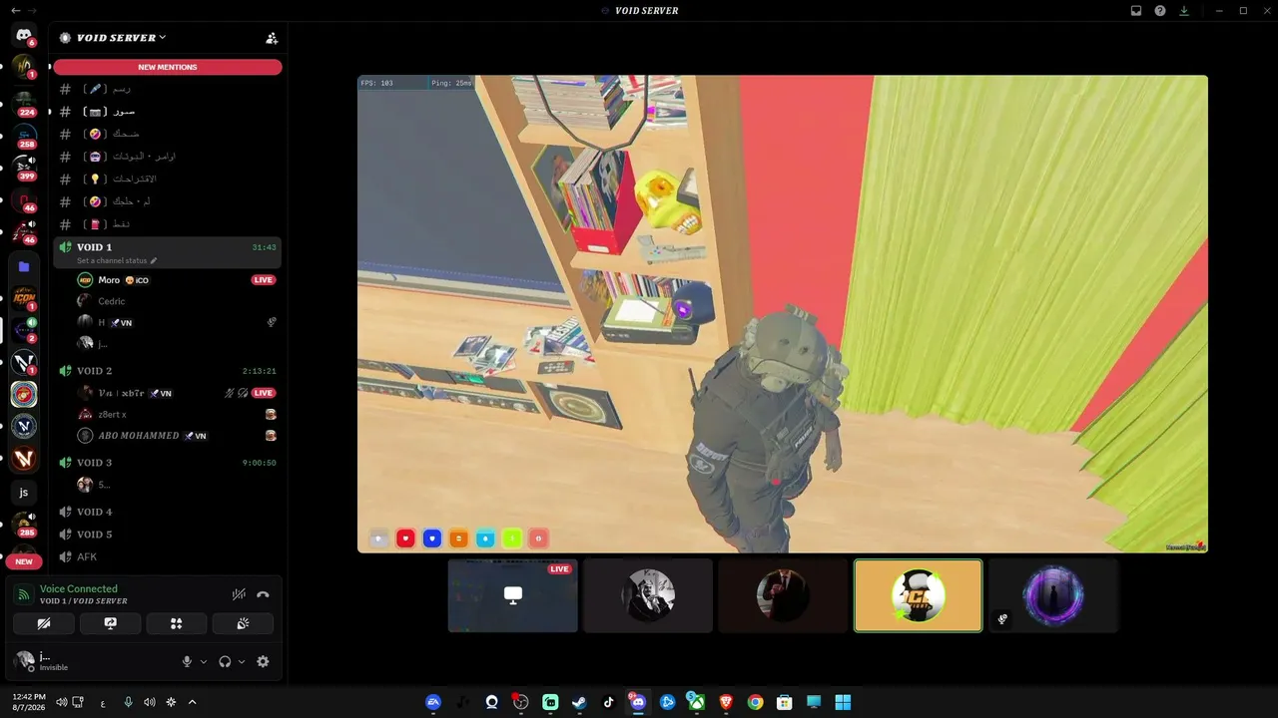Select the purple avatar participant tile
1278x718 pixels.
coord(1053,595)
